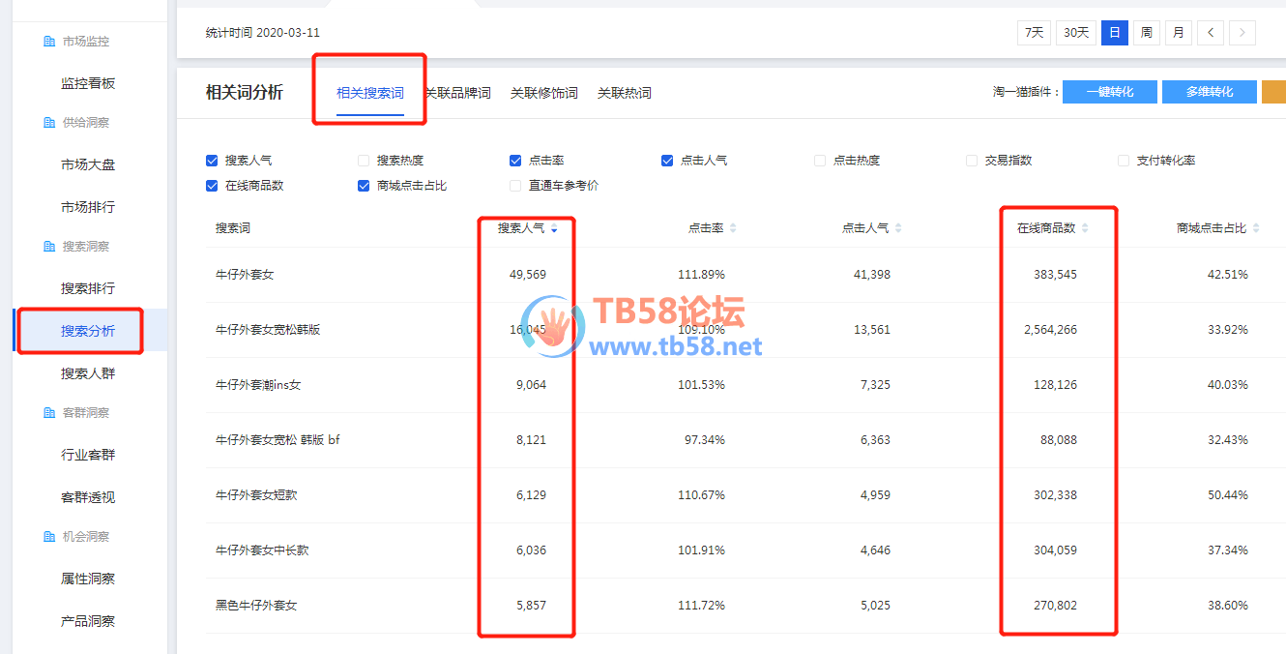
Task: Go to previous date with left arrow
Action: 1210,33
